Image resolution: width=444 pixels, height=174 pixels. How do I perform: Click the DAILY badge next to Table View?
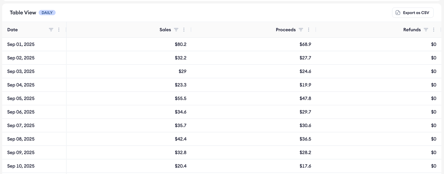47,13
